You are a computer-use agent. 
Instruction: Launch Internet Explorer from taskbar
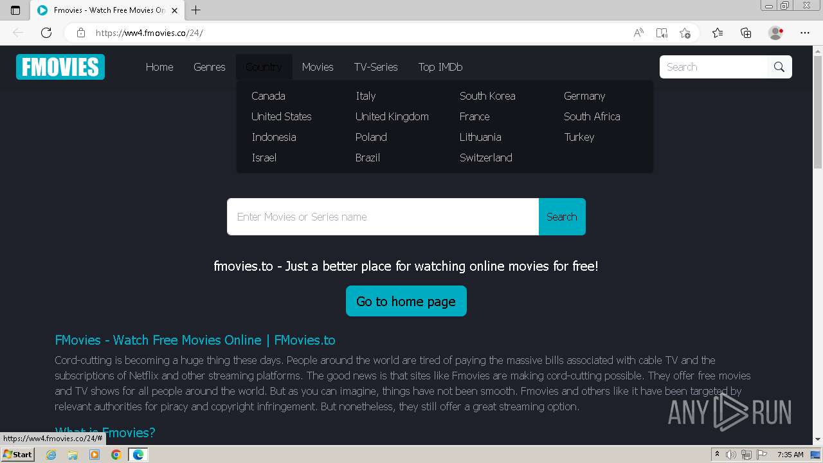click(x=51, y=455)
